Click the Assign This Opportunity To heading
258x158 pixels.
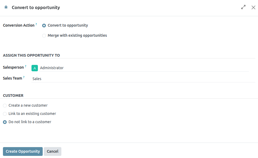pyautogui.click(x=31, y=55)
